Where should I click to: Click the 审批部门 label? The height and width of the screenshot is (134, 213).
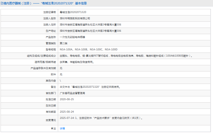[51, 93]
